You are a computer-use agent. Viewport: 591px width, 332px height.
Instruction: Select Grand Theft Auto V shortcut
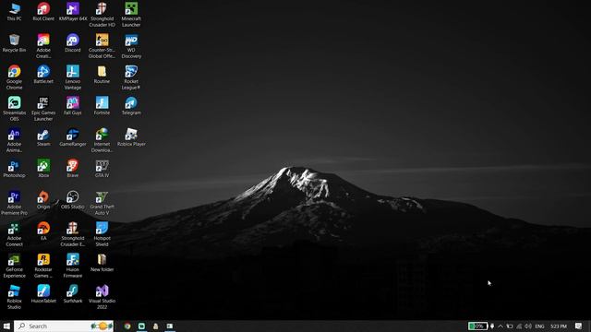102,203
